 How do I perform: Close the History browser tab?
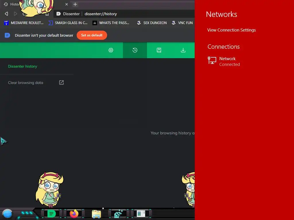[x=67, y=4]
